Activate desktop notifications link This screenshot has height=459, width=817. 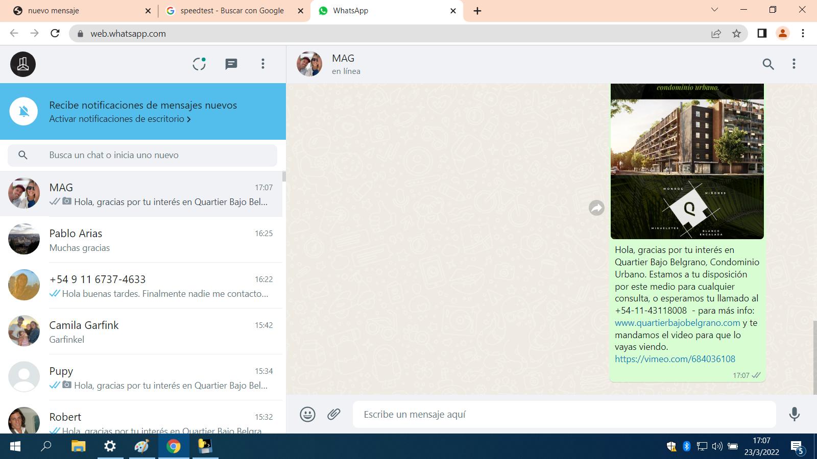point(120,119)
